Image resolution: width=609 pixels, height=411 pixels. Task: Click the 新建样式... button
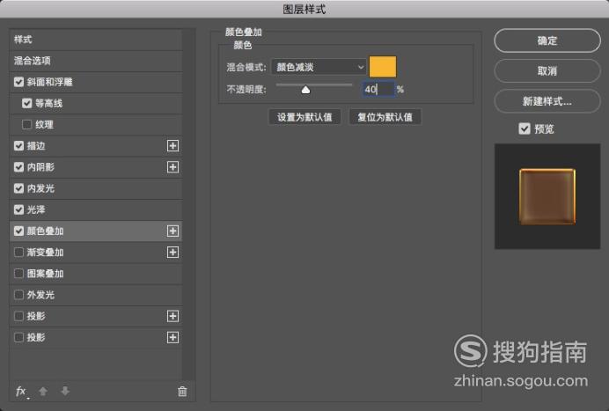tap(547, 101)
